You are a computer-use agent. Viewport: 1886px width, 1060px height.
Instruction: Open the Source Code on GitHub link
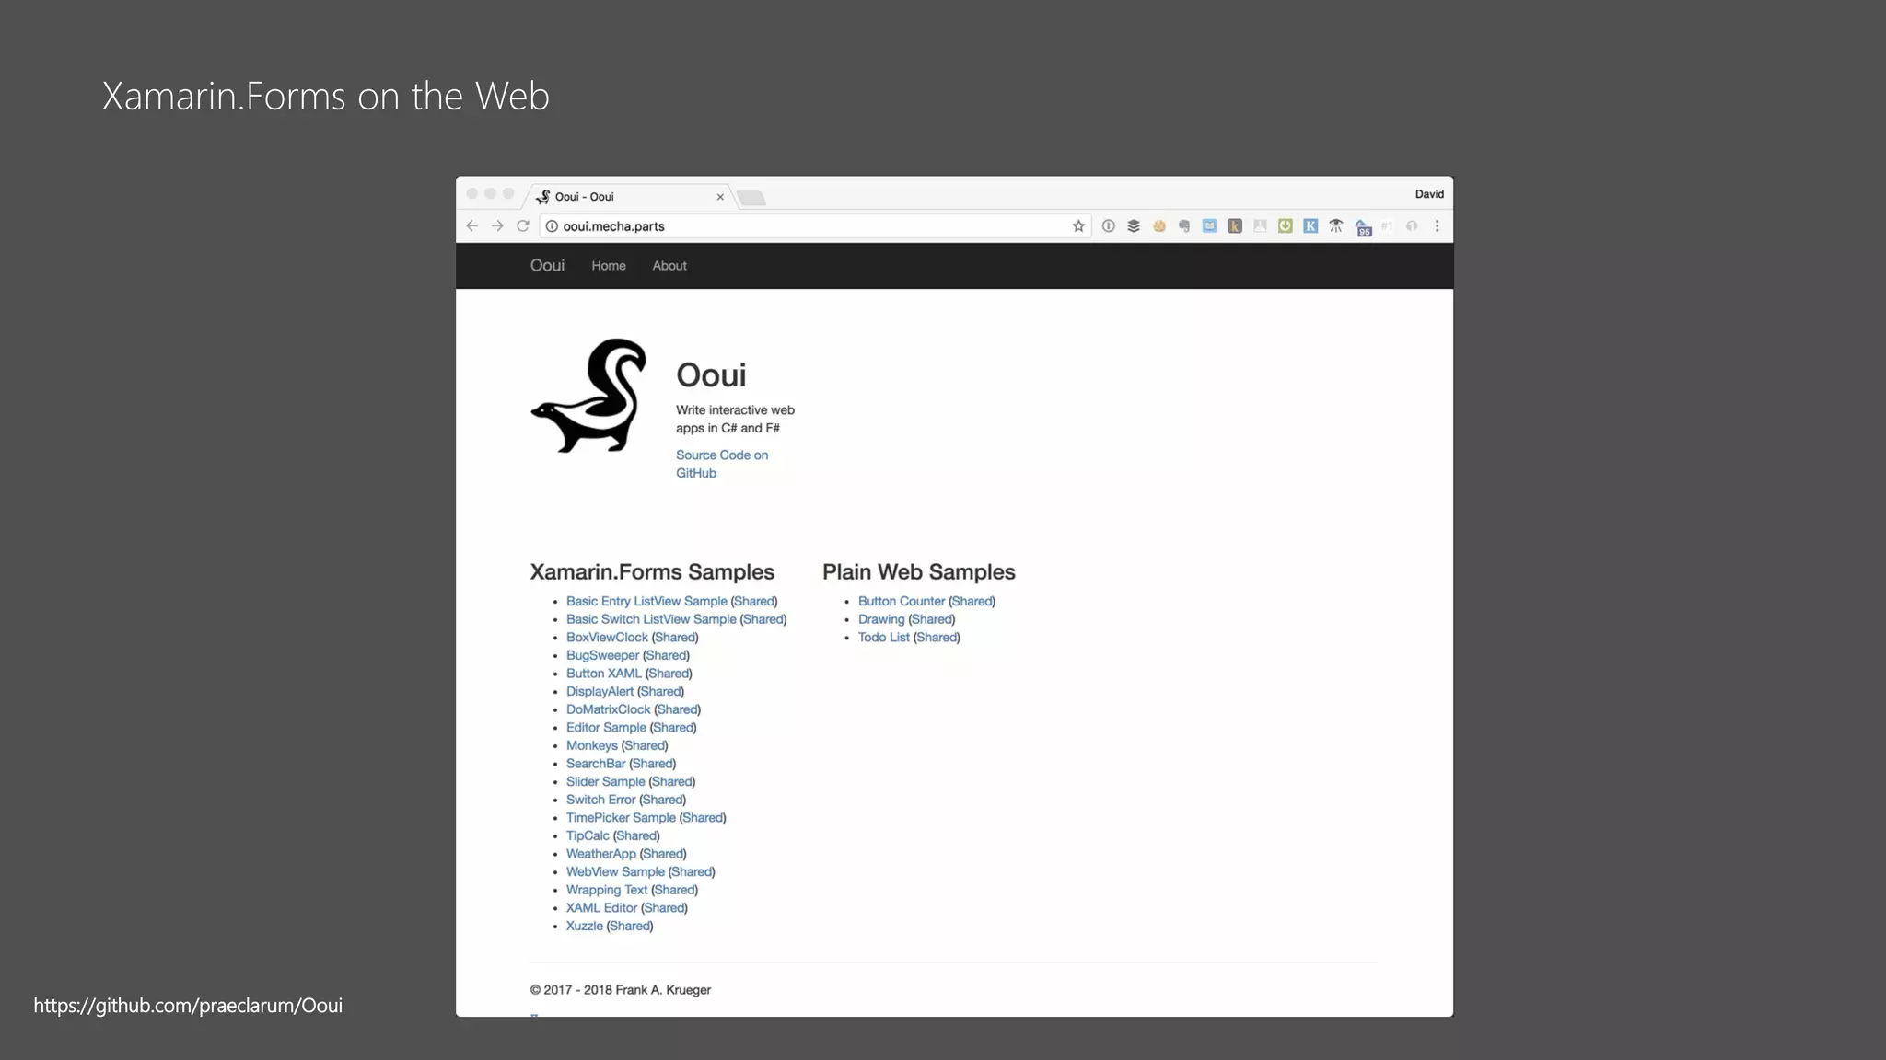pos(722,464)
